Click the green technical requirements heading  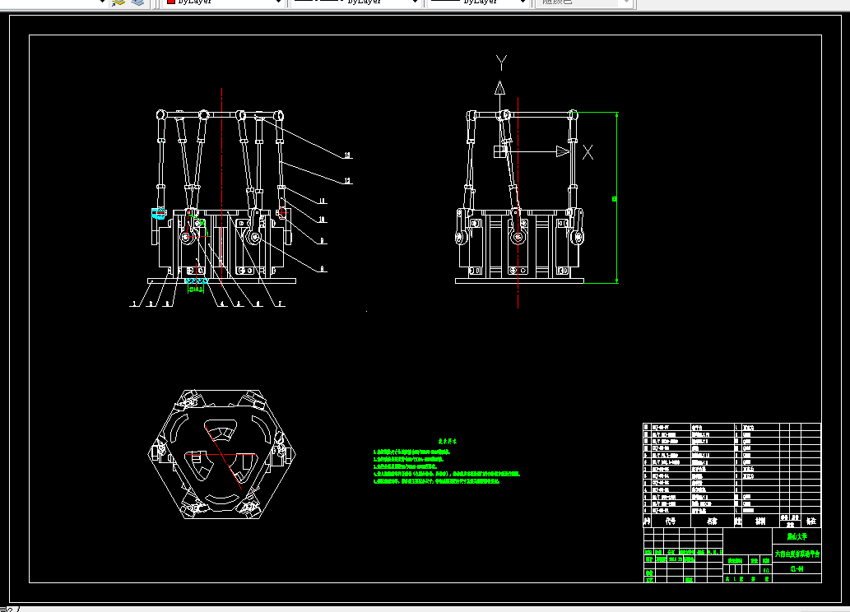tap(448, 441)
